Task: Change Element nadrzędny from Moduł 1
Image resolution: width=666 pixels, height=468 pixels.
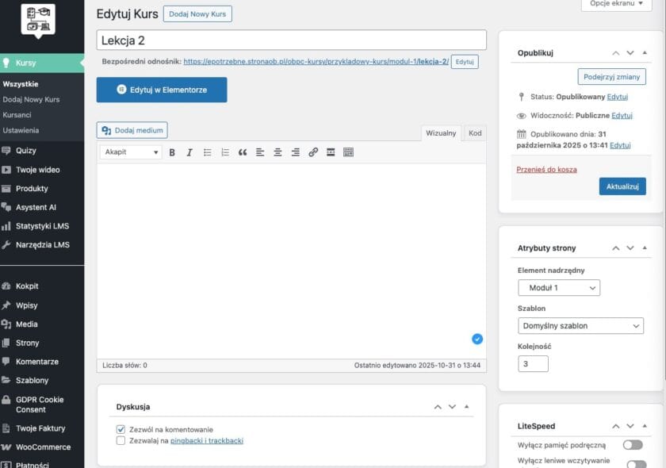Action: [559, 288]
